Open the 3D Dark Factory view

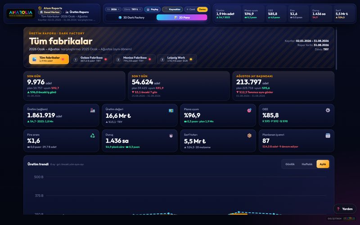pos(131,18)
